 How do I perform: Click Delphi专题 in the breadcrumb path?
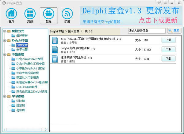(57, 32)
